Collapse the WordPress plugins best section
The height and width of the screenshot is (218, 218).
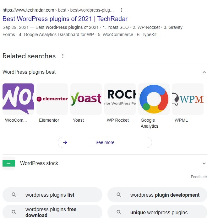(x=204, y=72)
